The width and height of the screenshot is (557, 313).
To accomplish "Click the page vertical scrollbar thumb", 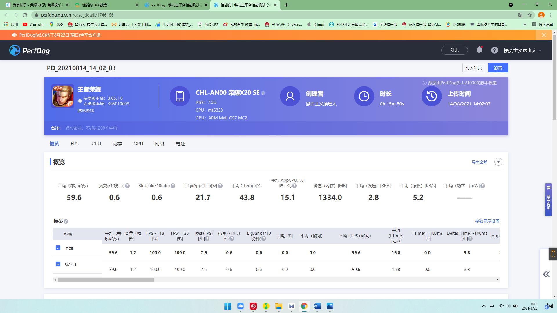I will click(x=554, y=78).
